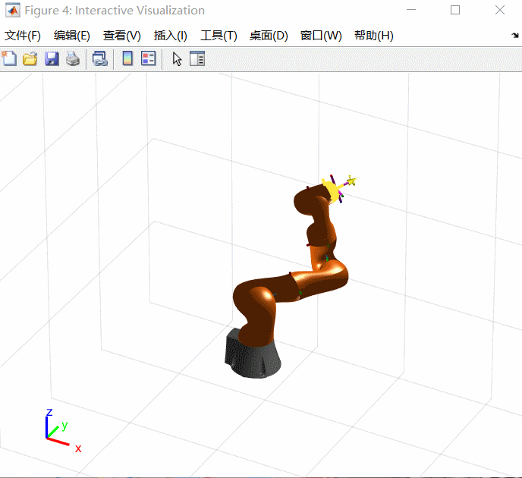Click the green y axis label

point(64,425)
